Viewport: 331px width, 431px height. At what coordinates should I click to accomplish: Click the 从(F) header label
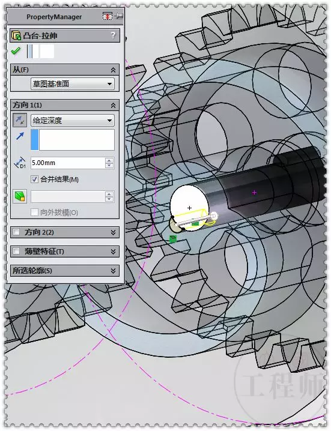tap(20, 70)
